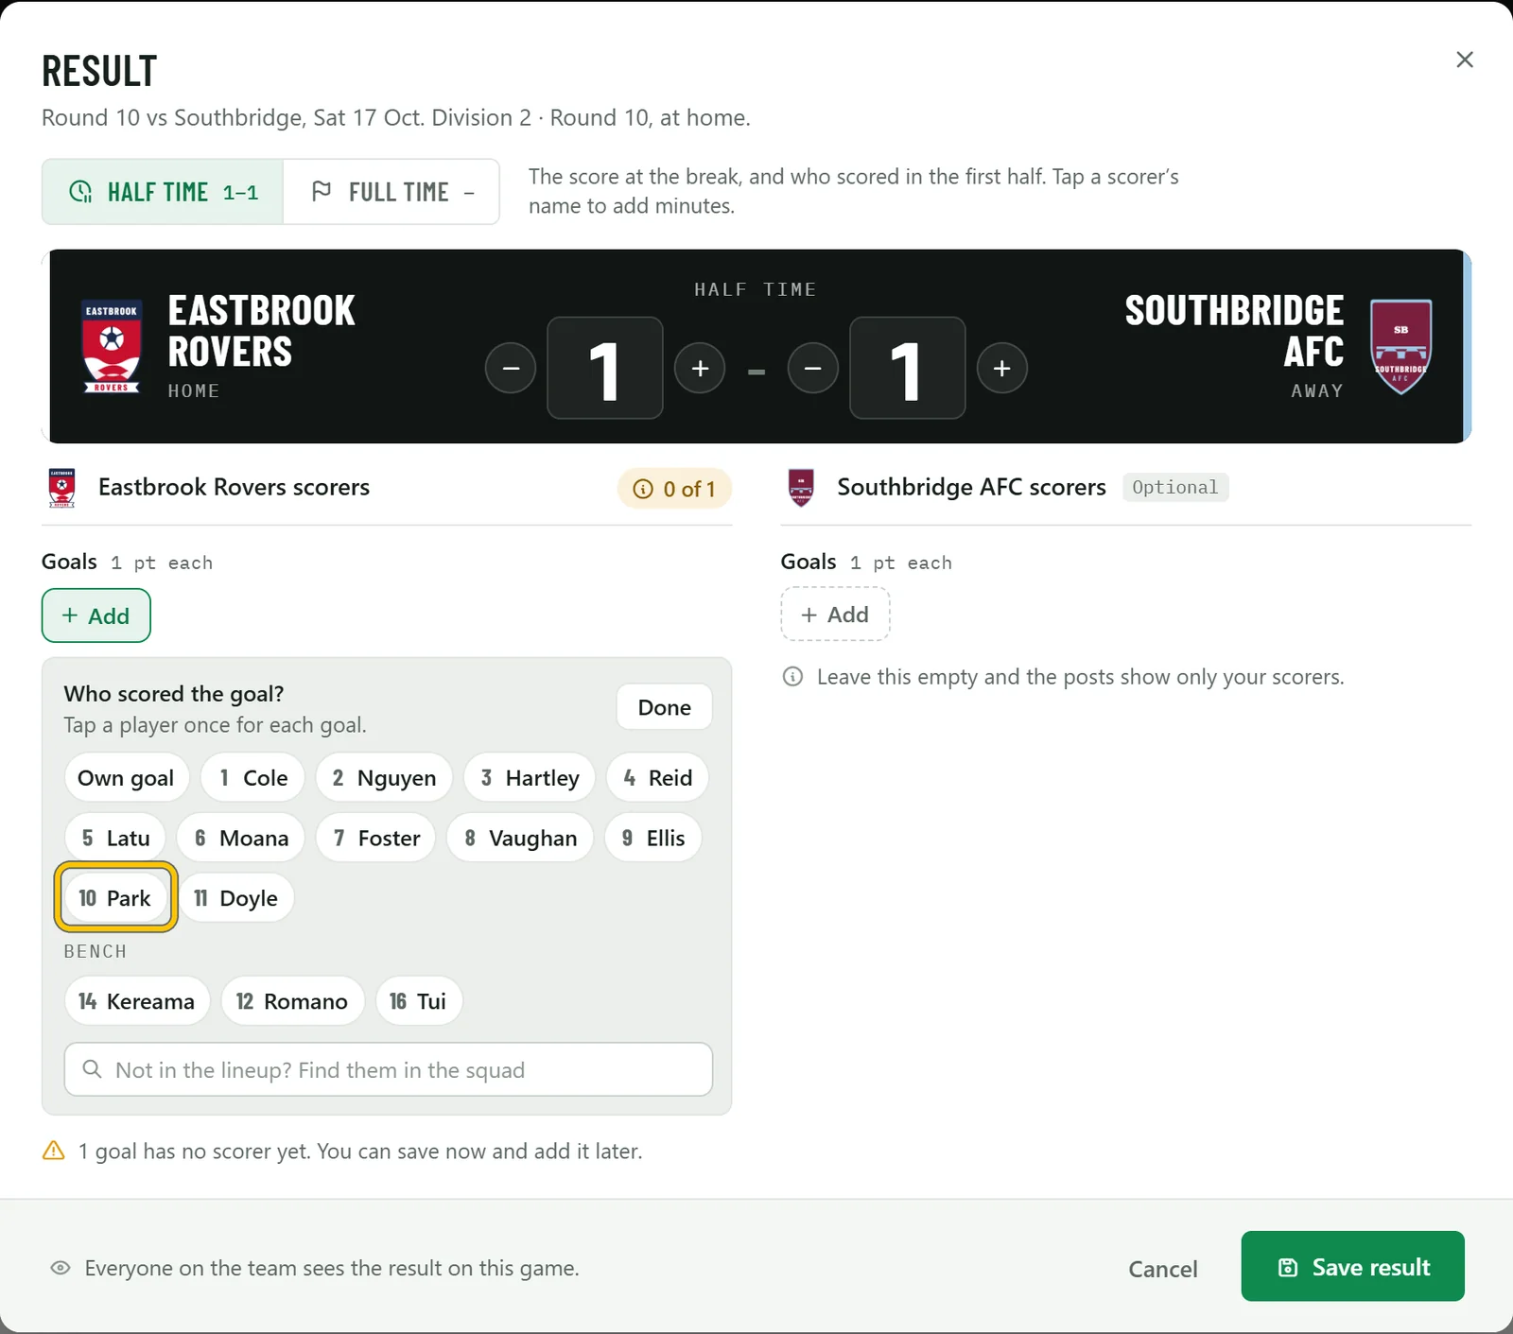Viewport: 1513px width, 1334px height.
Task: Select bench player 12 Romano
Action: pos(292,1001)
